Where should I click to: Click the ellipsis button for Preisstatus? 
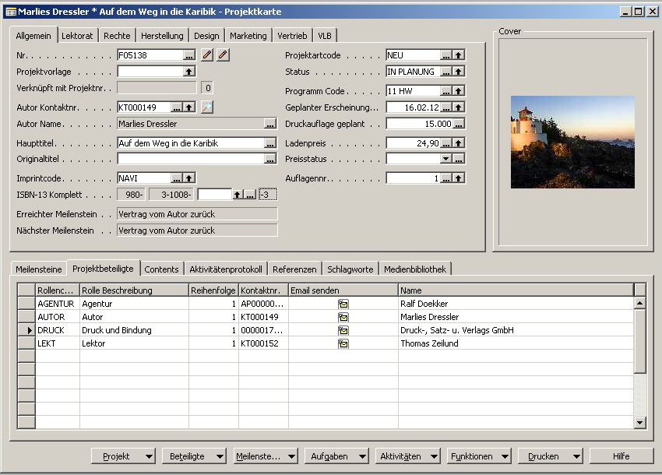(459, 159)
